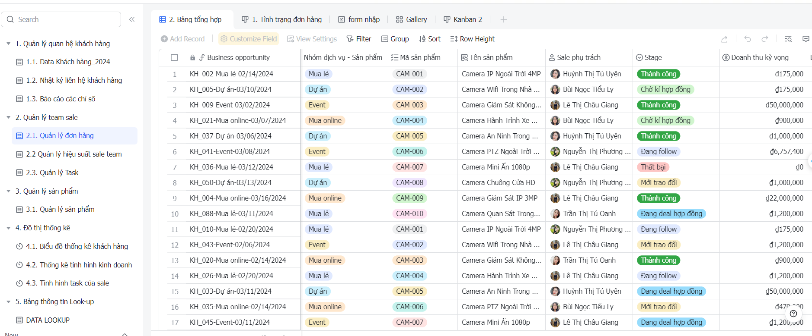Screen dimensions: 812x336
Task: Click the CAM-001 tag in row 1
Action: 409,74
